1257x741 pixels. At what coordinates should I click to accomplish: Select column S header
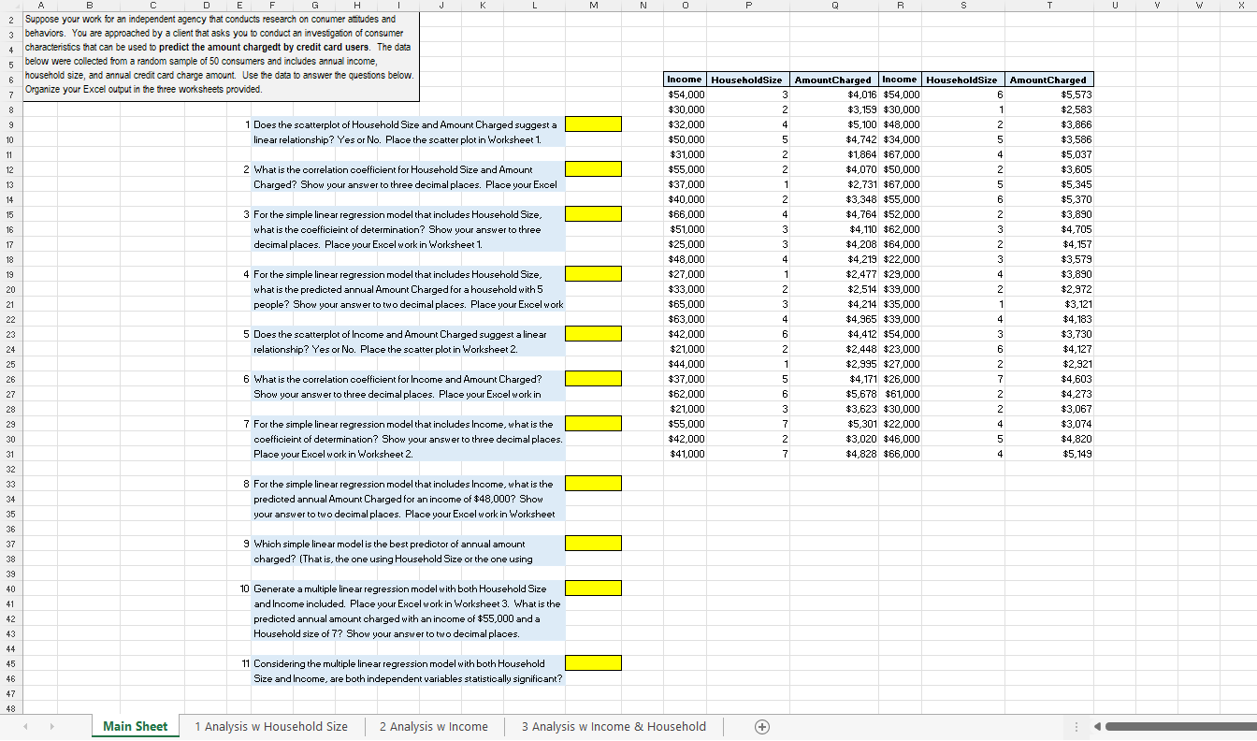click(963, 7)
